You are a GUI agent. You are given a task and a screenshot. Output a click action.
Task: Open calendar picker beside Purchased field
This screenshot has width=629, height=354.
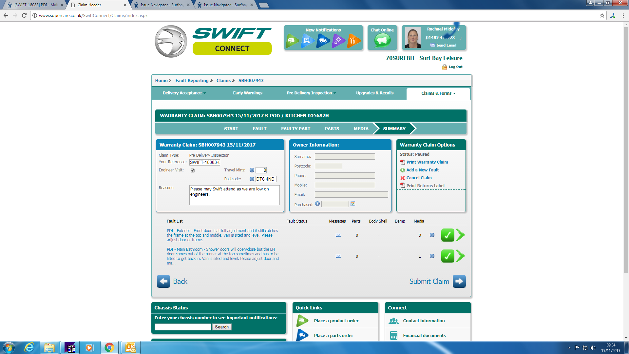[x=353, y=204]
